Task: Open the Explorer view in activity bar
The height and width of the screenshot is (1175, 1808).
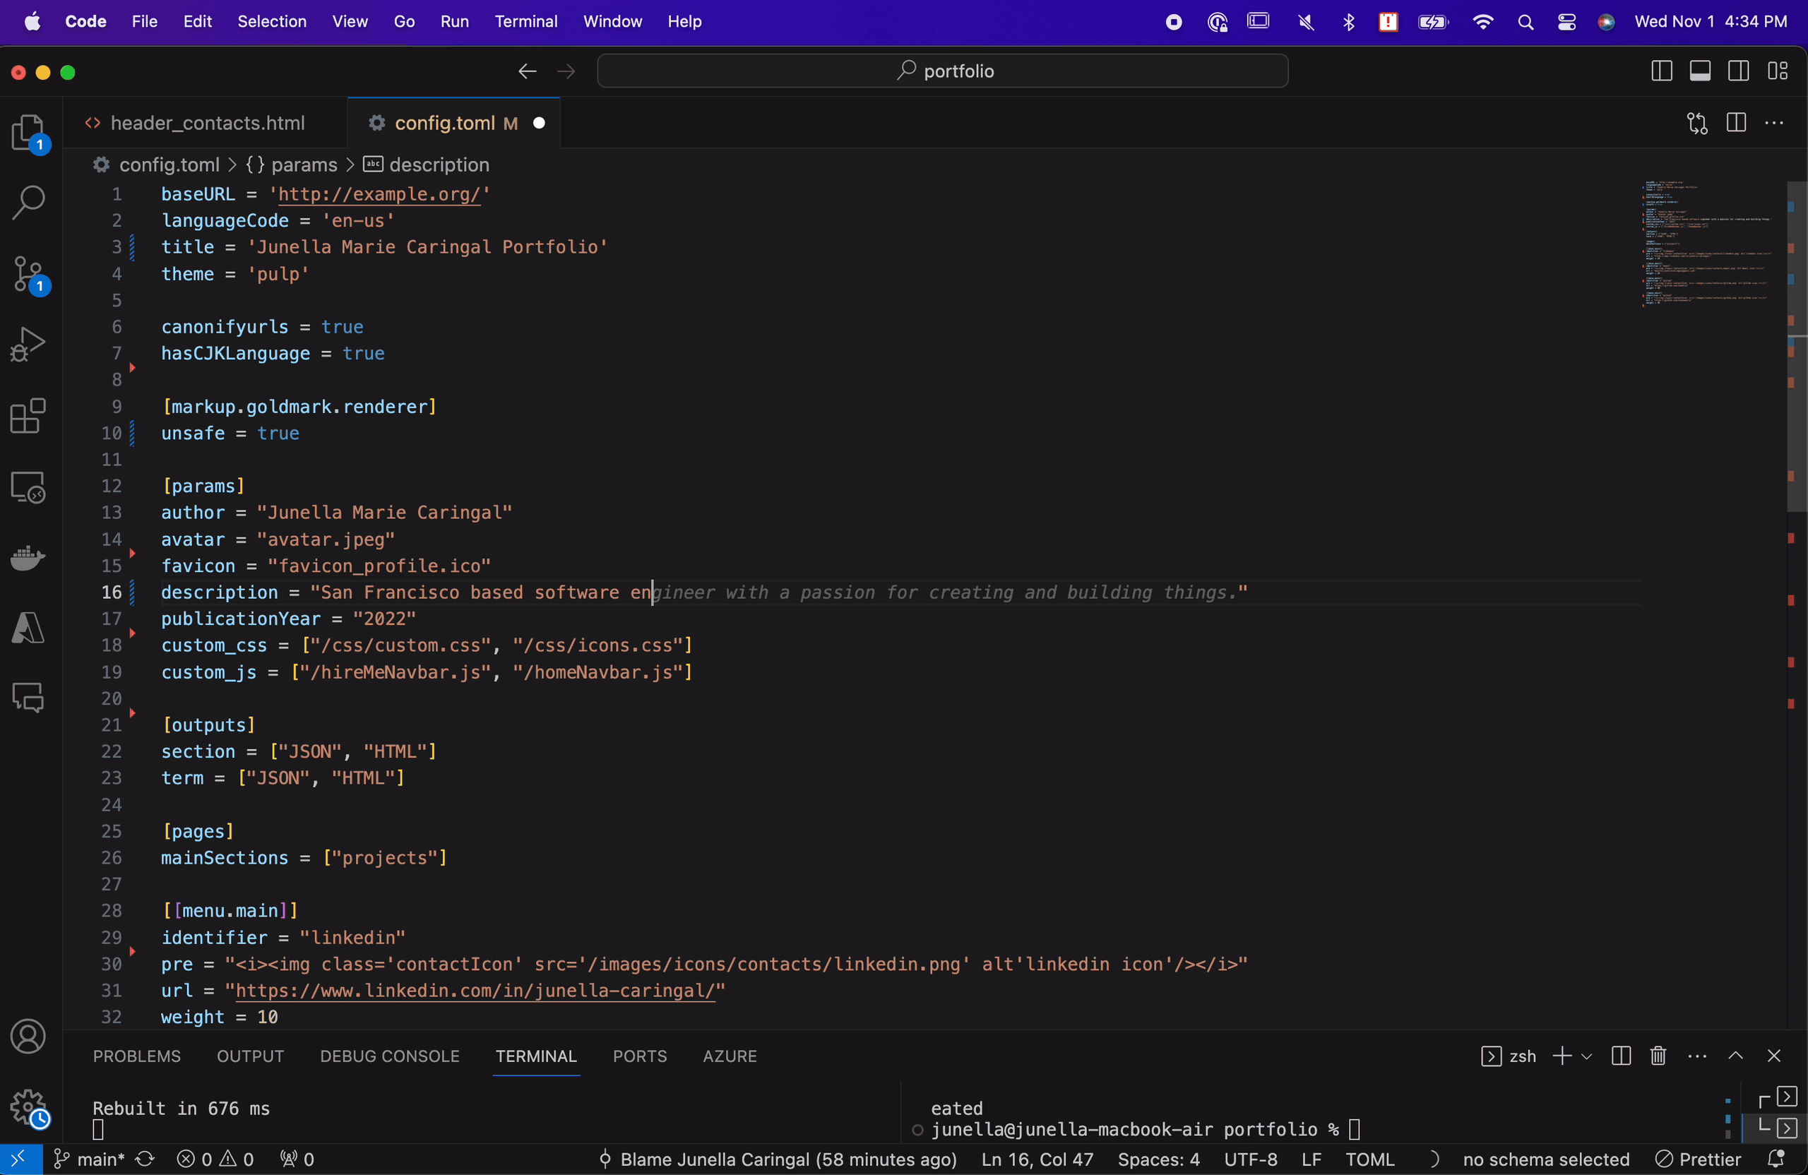Action: pyautogui.click(x=29, y=133)
